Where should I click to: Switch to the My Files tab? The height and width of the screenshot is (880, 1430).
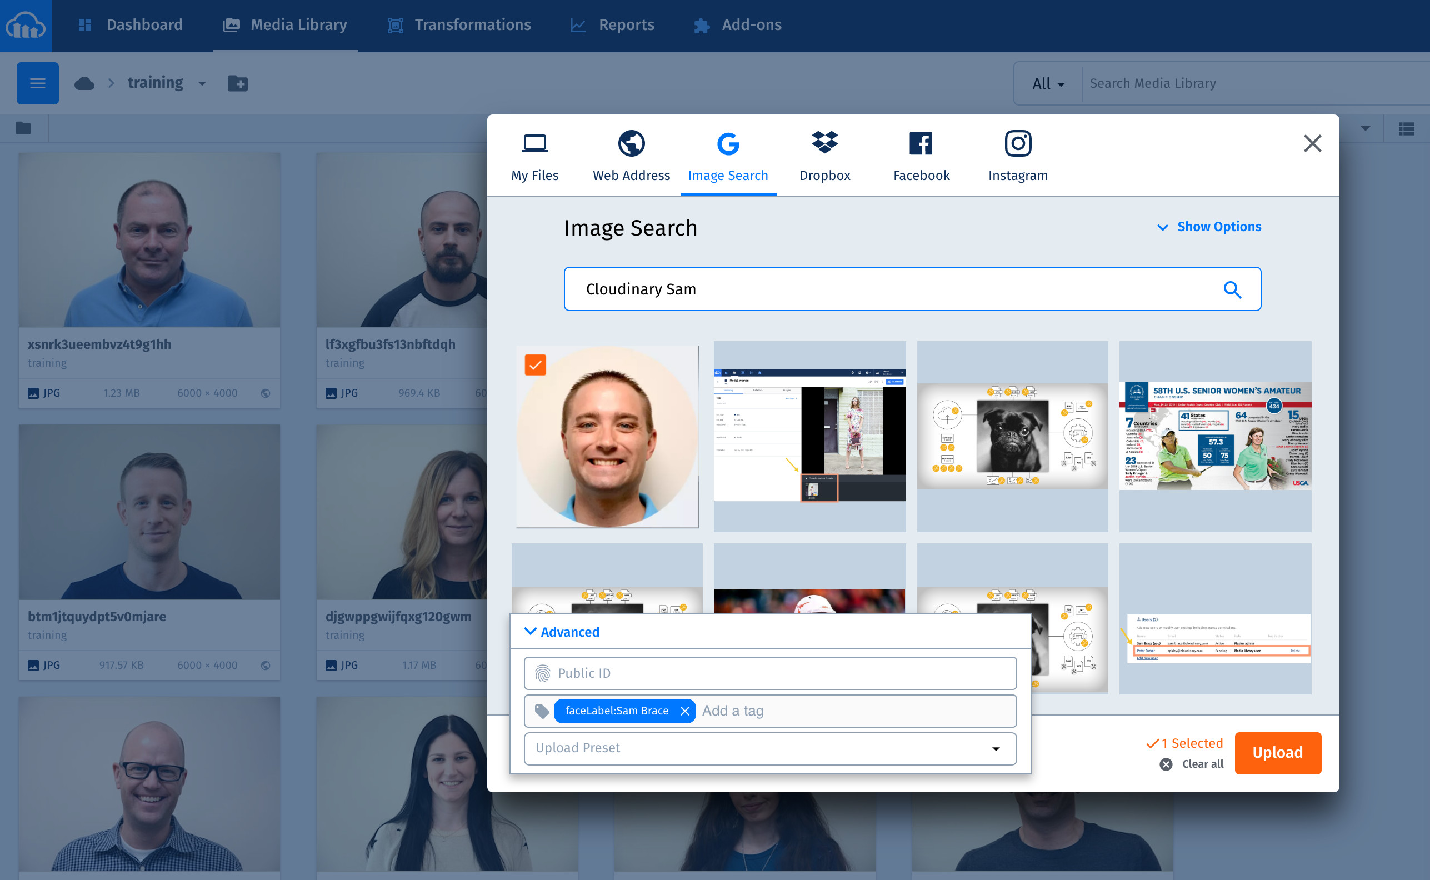click(x=534, y=156)
